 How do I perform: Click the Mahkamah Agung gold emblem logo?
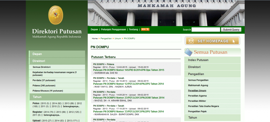pyautogui.click(x=56, y=15)
